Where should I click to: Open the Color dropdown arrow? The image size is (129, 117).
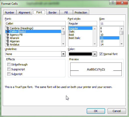point(95,54)
